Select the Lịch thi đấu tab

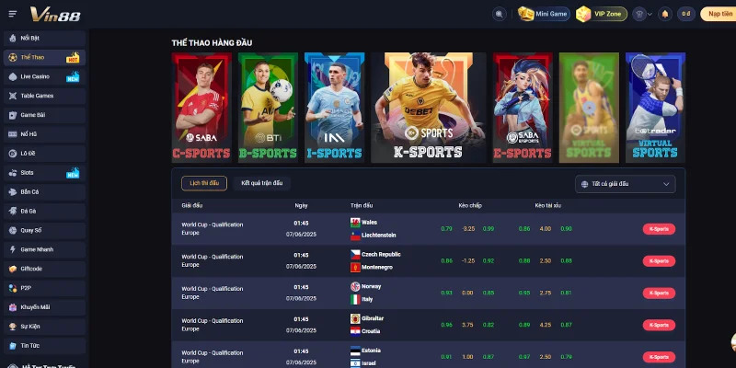coord(204,183)
